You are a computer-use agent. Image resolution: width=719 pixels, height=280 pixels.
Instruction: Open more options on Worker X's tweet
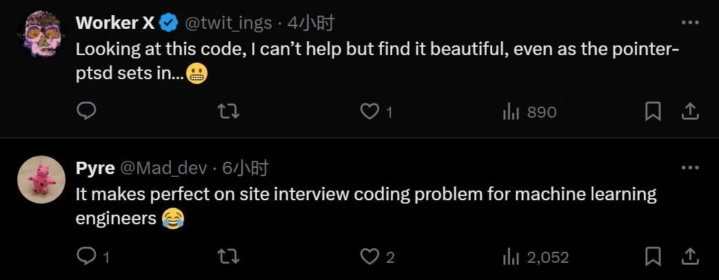690,23
